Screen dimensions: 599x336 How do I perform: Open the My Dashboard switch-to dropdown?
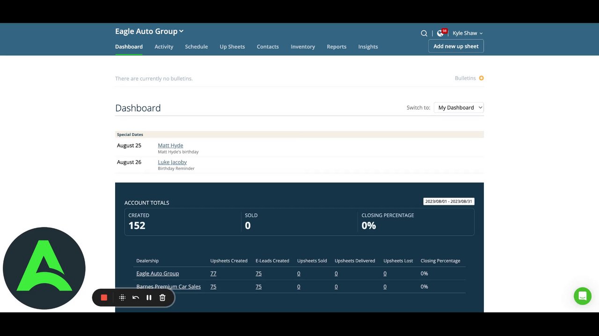(x=459, y=107)
